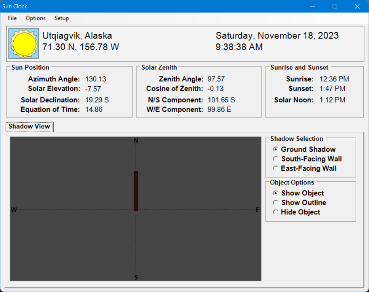369x292 pixels.
Task: Switch to the Shadow View tab
Action: click(29, 127)
